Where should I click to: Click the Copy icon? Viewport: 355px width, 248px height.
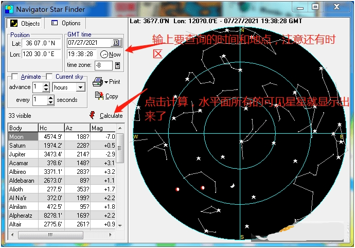(99, 96)
